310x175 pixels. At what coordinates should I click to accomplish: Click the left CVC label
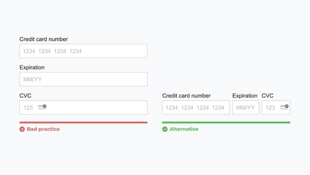tap(25, 96)
